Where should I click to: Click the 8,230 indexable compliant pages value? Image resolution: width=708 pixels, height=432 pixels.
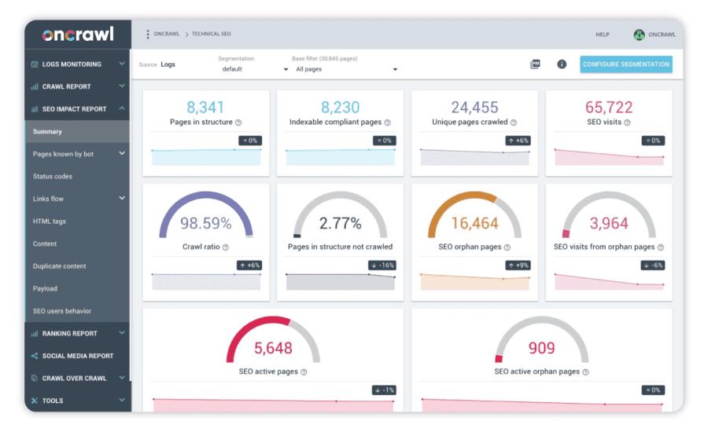[x=340, y=108]
